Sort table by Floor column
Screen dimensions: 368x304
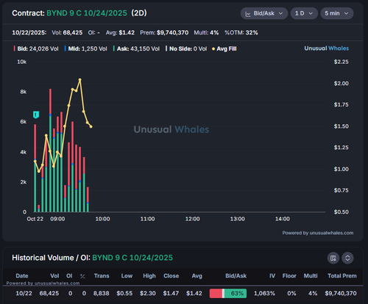pyautogui.click(x=289, y=276)
